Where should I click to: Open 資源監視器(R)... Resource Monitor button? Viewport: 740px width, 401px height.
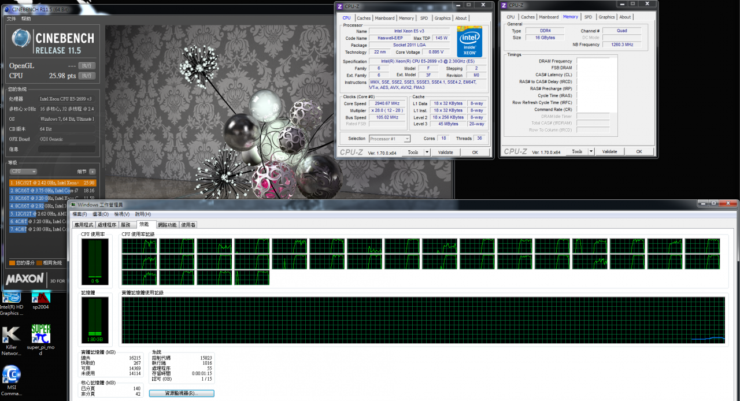click(x=182, y=393)
